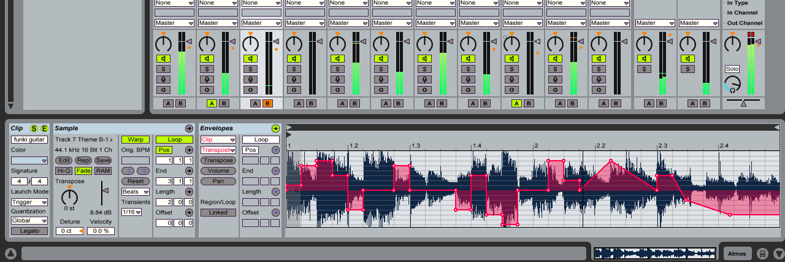Select the Volume envelope quick-chooser

click(218, 171)
